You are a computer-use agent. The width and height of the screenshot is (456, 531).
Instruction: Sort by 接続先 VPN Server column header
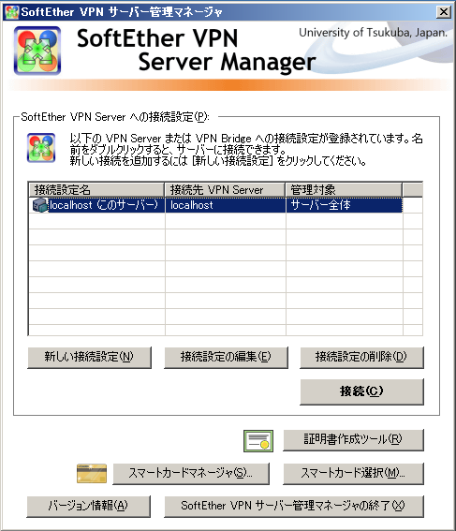point(225,189)
